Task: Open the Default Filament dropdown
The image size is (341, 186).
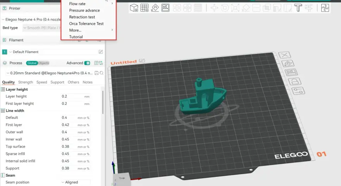Action: tap(52, 52)
